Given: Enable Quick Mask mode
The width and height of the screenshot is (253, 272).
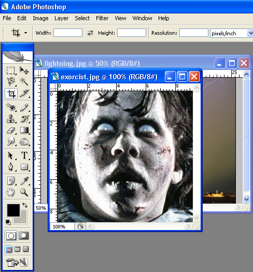Looking at the screenshot, I should pos(24,235).
